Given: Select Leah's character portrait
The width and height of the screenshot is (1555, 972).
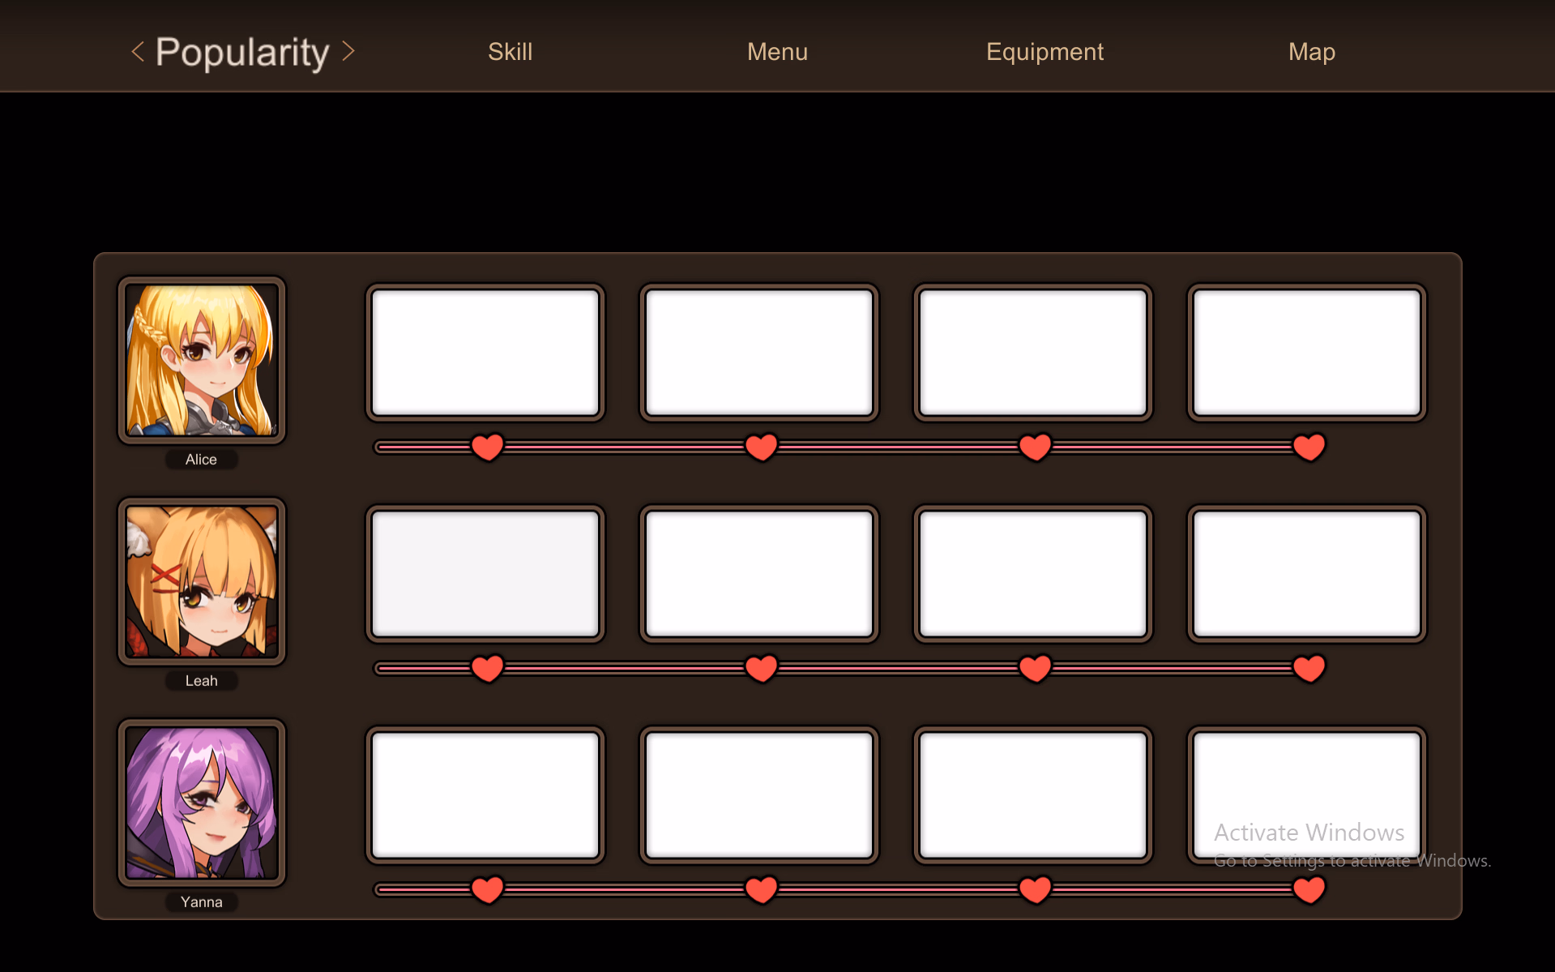Looking at the screenshot, I should 202,581.
